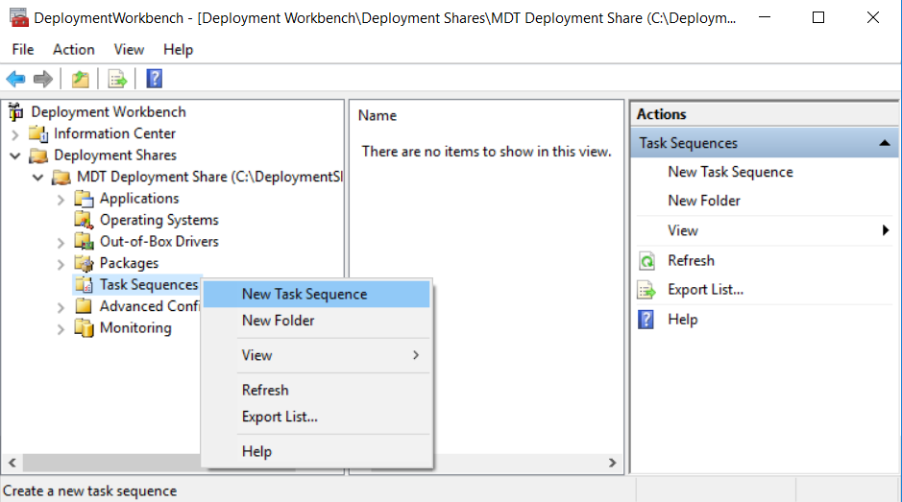The image size is (902, 502).
Task: Choose Export List... in context menu
Action: tap(316, 417)
